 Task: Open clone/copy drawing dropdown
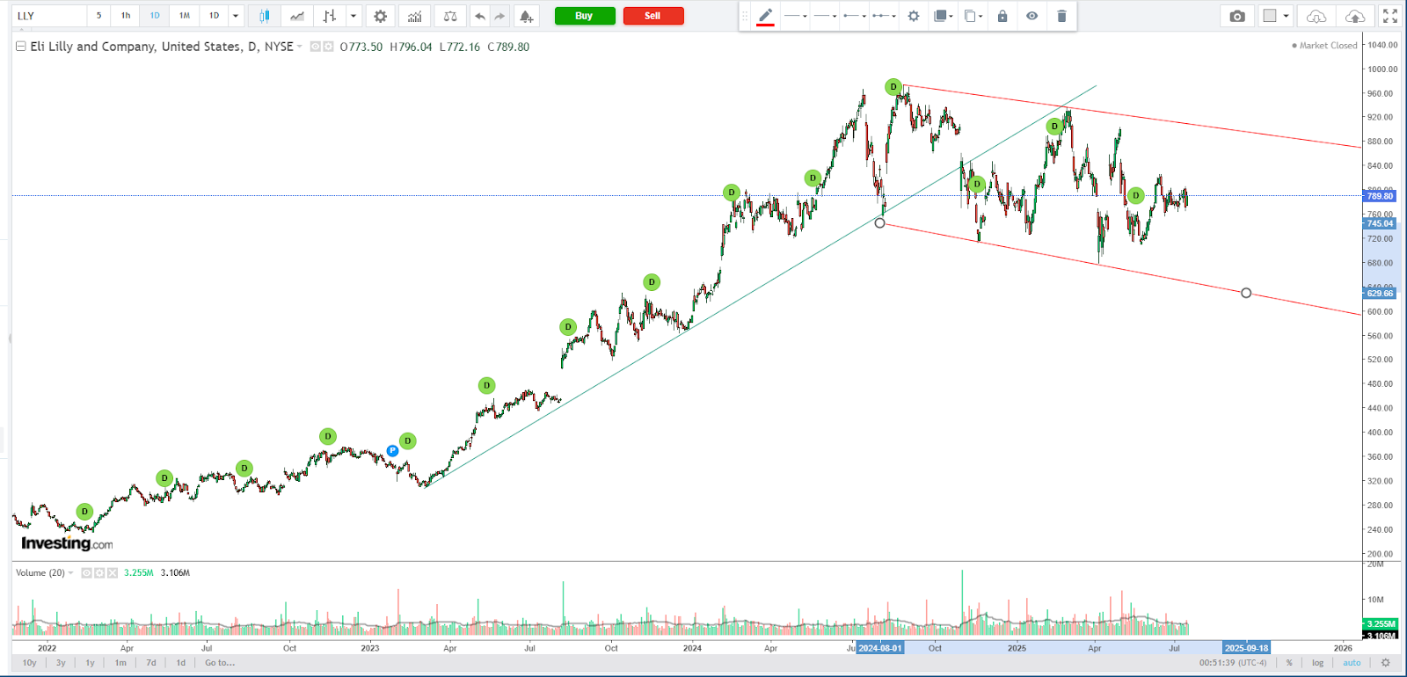973,16
